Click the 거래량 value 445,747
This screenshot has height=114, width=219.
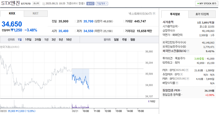tap(140, 21)
